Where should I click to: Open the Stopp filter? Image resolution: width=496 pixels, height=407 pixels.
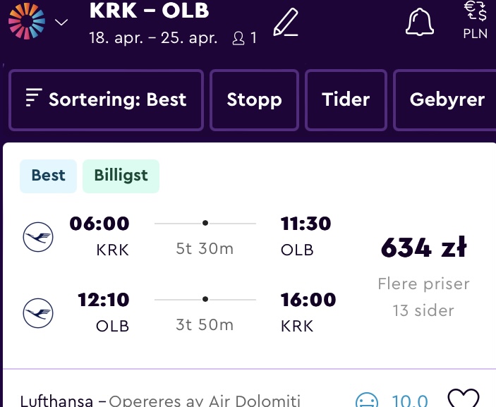254,100
